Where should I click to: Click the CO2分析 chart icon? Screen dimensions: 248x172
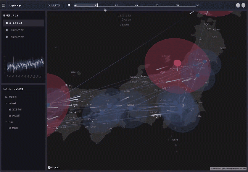coord(10,115)
